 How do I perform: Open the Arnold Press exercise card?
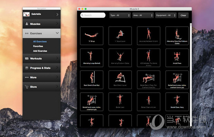(177, 58)
